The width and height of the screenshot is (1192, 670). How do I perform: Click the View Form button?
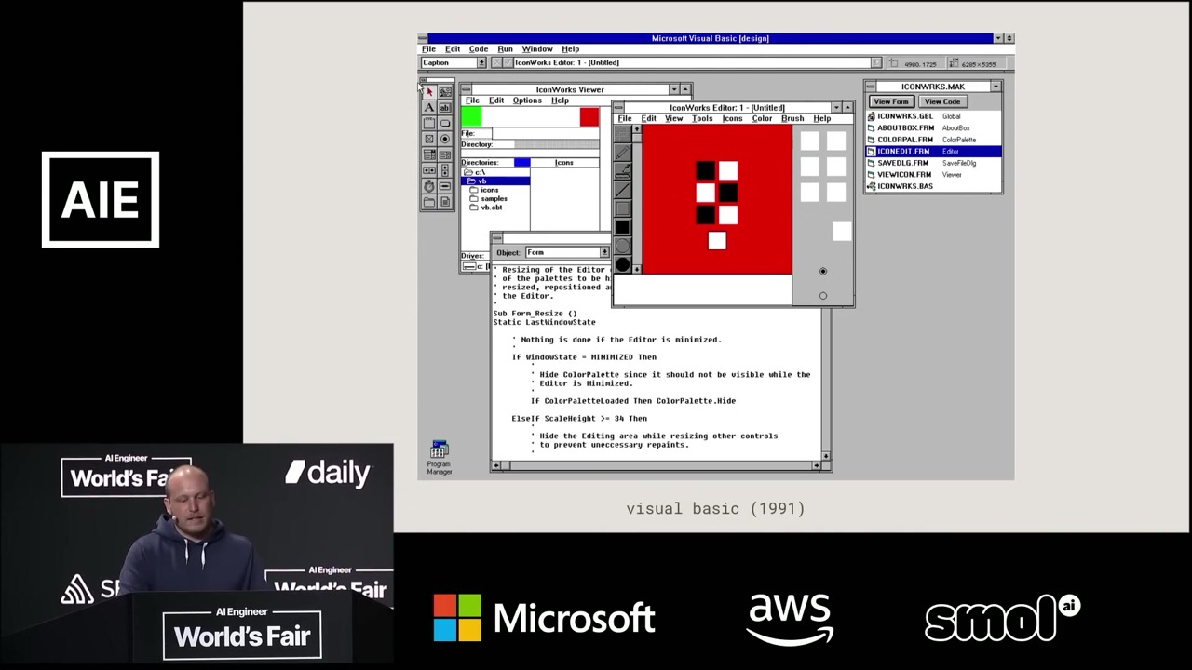pyautogui.click(x=891, y=101)
